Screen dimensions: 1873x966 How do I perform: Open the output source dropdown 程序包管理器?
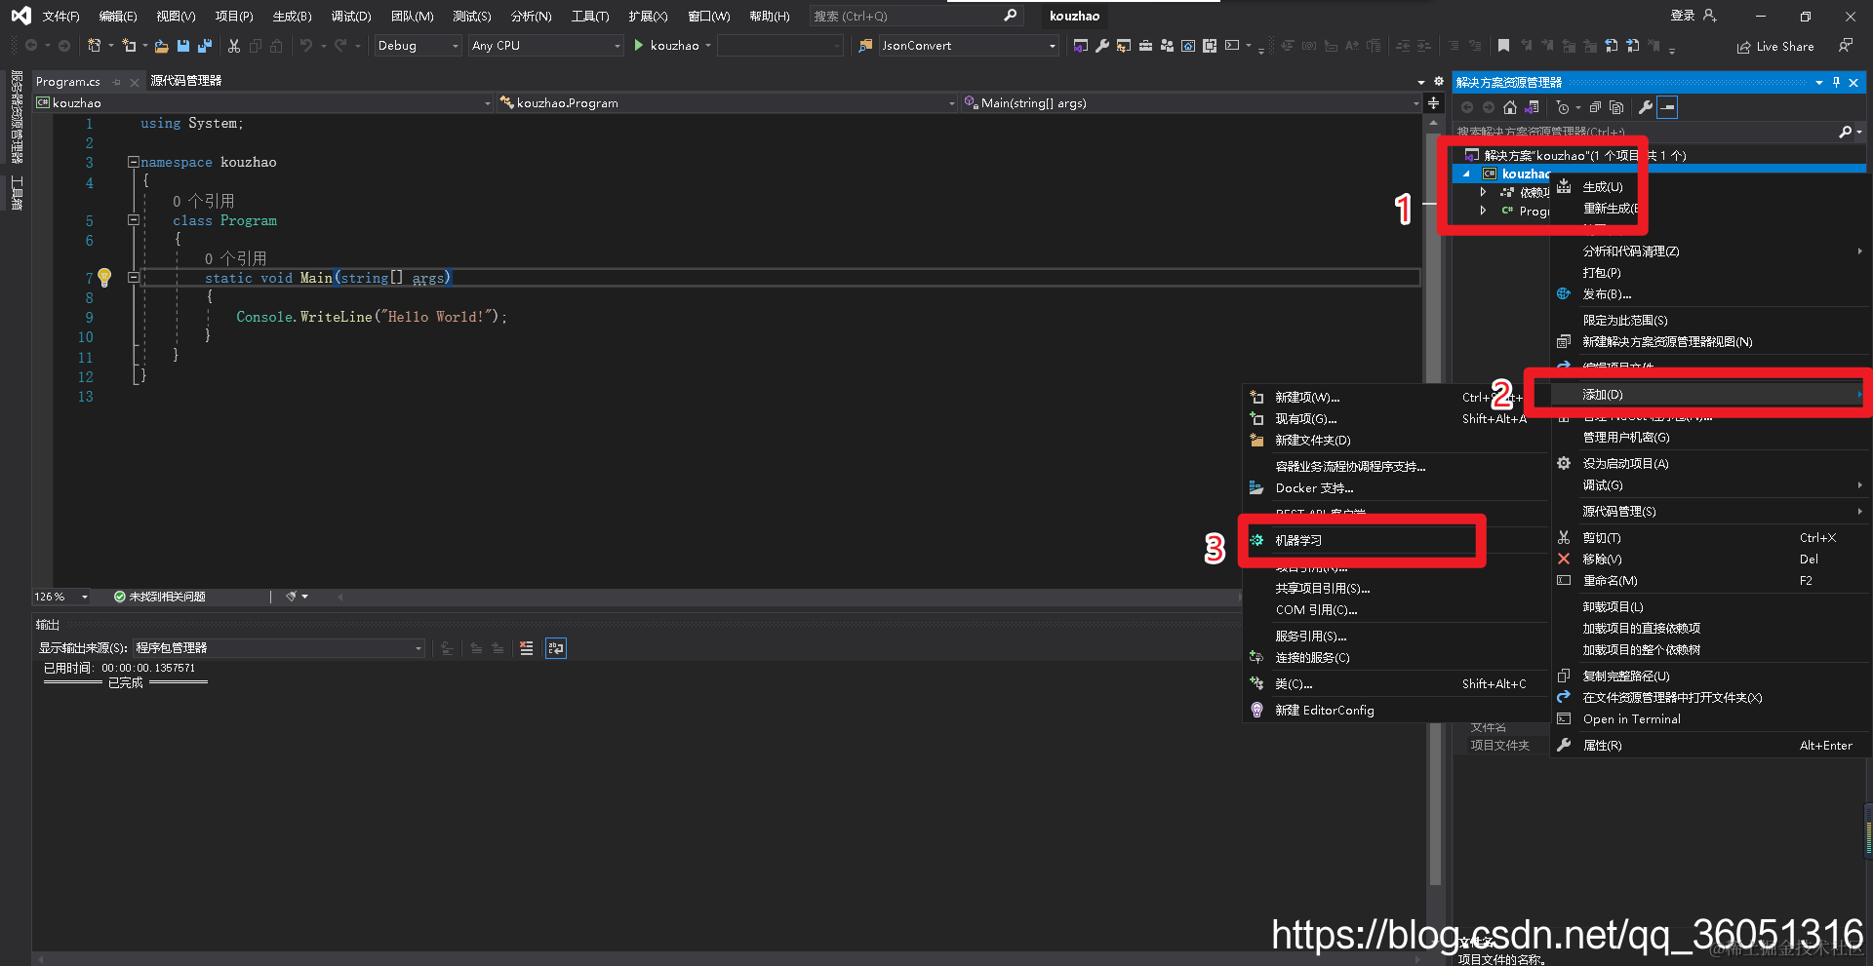tap(278, 648)
